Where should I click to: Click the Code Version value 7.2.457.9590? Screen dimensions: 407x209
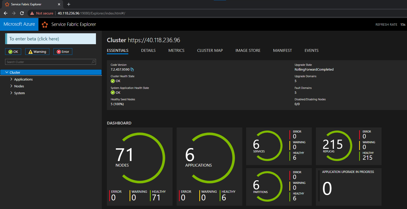[120, 69]
